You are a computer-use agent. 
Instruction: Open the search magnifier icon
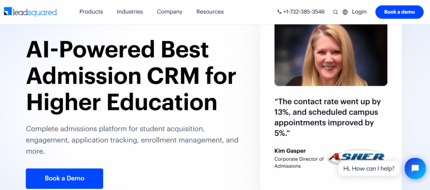coord(336,12)
